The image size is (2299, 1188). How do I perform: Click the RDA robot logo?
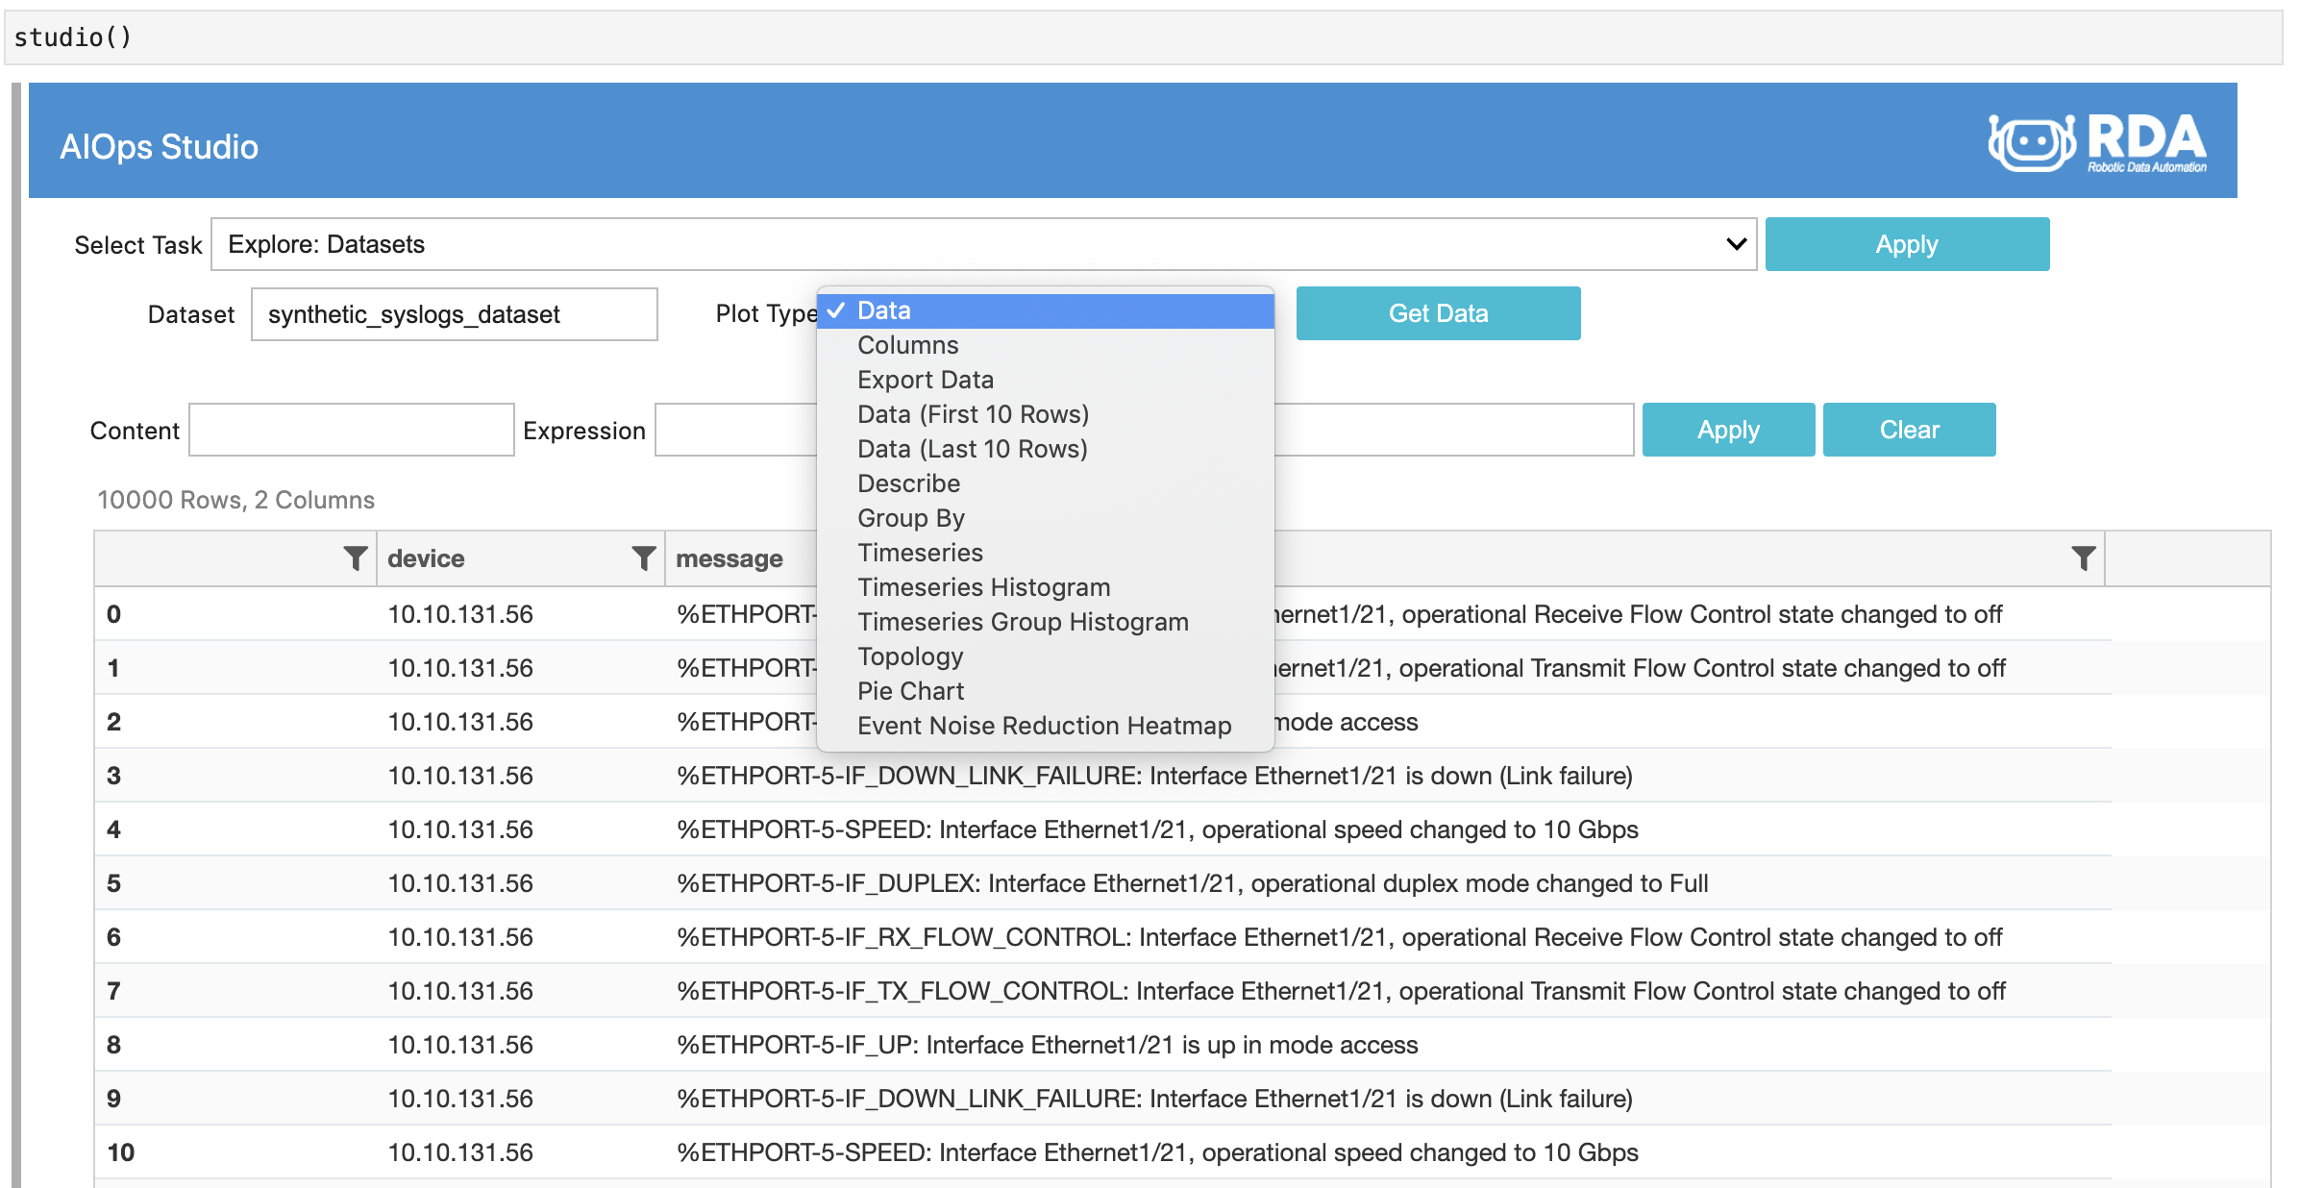(2097, 143)
